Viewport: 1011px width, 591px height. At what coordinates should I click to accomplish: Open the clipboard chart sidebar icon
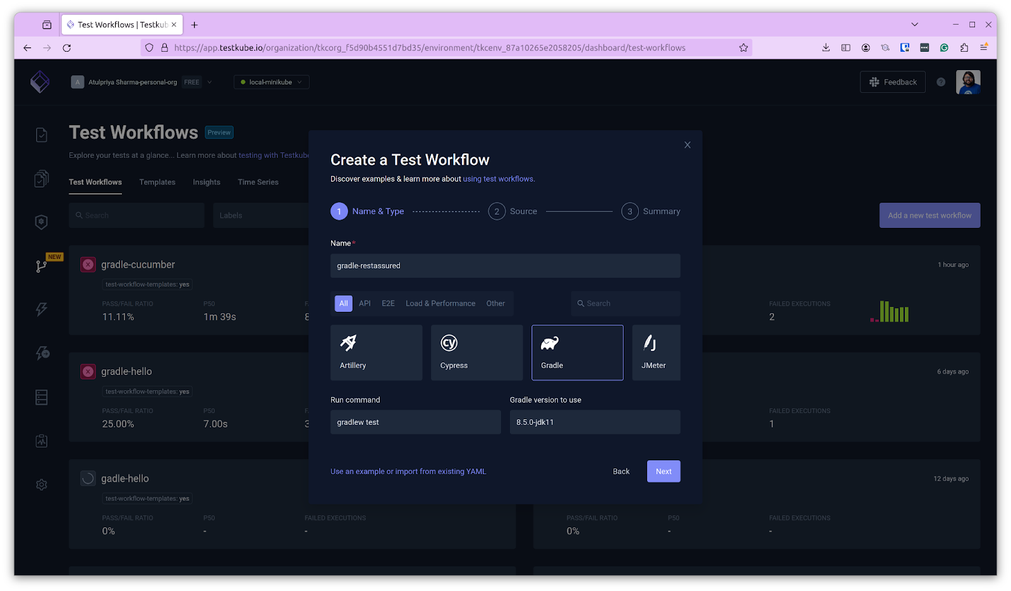(42, 441)
